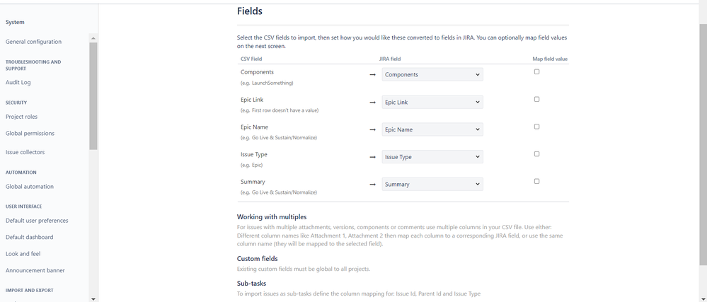Viewport: 707px width, 302px height.
Task: Navigate to Global automation
Action: pos(29,187)
